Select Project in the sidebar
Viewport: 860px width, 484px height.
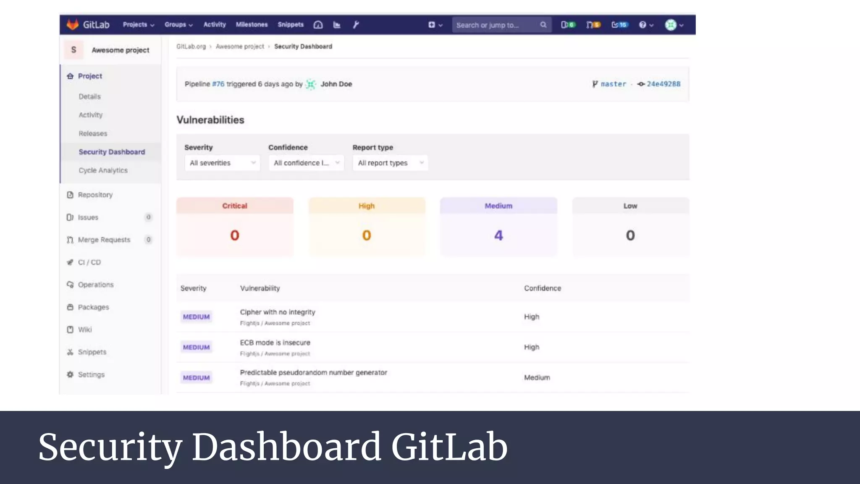pos(90,76)
